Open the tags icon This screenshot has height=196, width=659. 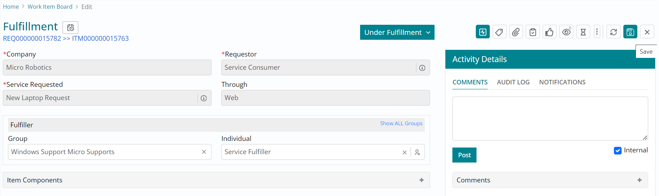(499, 32)
